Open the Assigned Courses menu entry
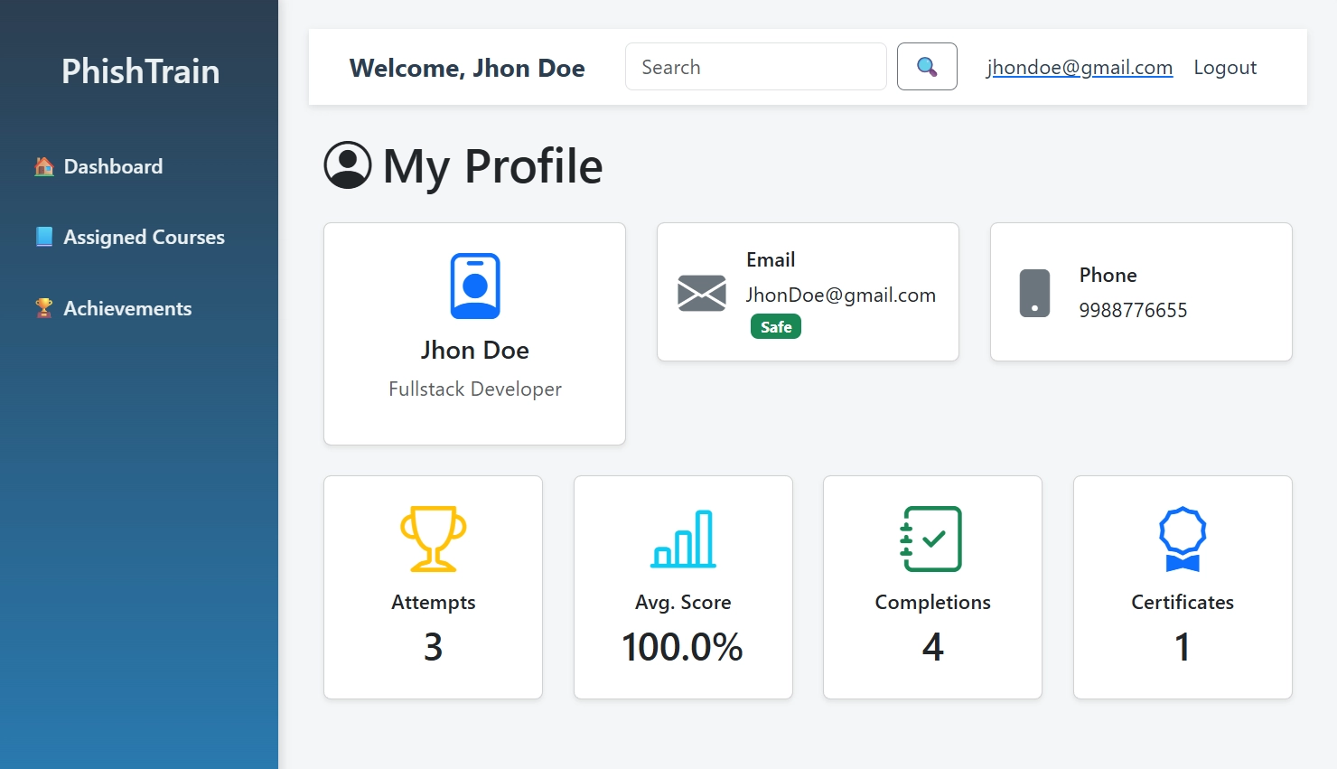This screenshot has height=769, width=1337. click(x=144, y=236)
